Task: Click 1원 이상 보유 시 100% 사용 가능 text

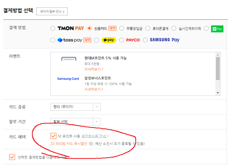Action: (108, 84)
